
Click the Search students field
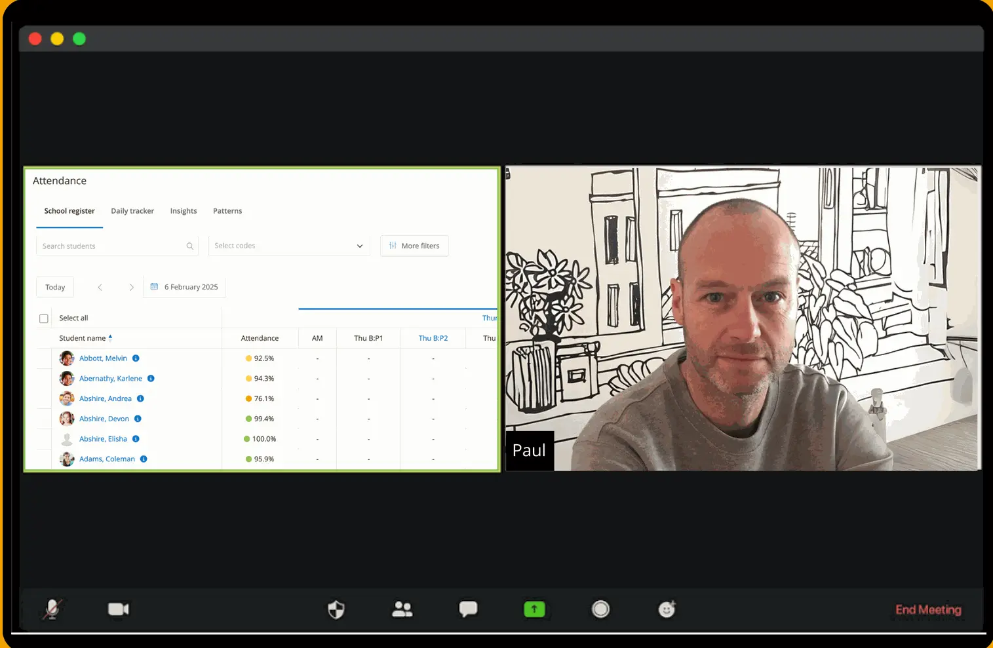pyautogui.click(x=117, y=246)
